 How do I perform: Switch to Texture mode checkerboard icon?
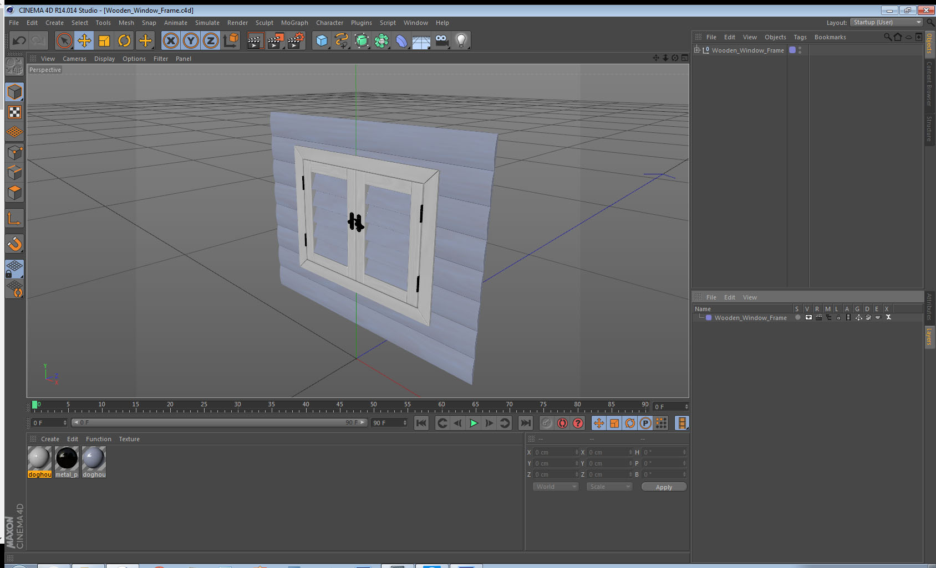(x=15, y=112)
